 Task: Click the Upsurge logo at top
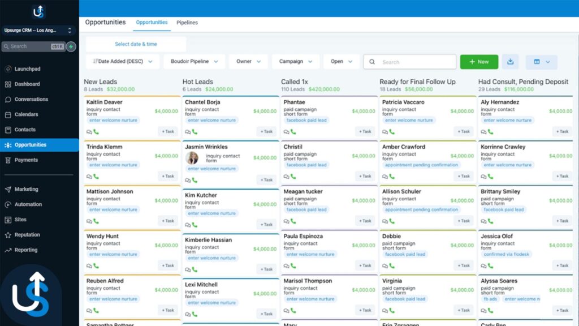coord(38,12)
